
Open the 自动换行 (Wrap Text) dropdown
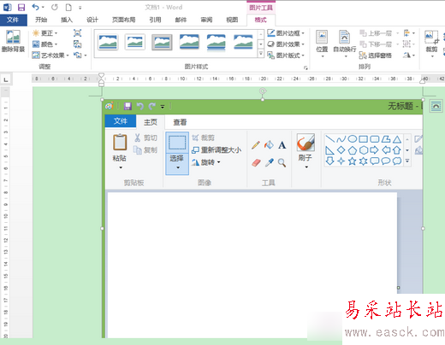coord(345,44)
